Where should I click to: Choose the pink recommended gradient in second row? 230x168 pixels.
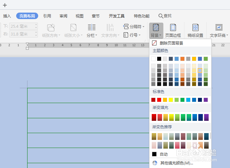pyautogui.click(x=177, y=145)
